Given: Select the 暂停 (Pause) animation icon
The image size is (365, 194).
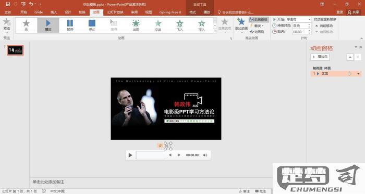Looking at the screenshot, I should pyautogui.click(x=70, y=25).
